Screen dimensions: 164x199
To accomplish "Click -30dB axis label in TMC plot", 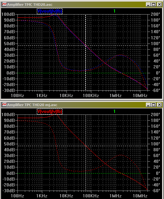I will coord(9,90).
